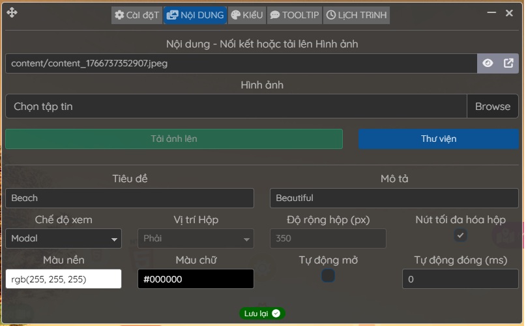526x326 pixels.
Task: Click the Lưu lại save button
Action: pyautogui.click(x=262, y=314)
